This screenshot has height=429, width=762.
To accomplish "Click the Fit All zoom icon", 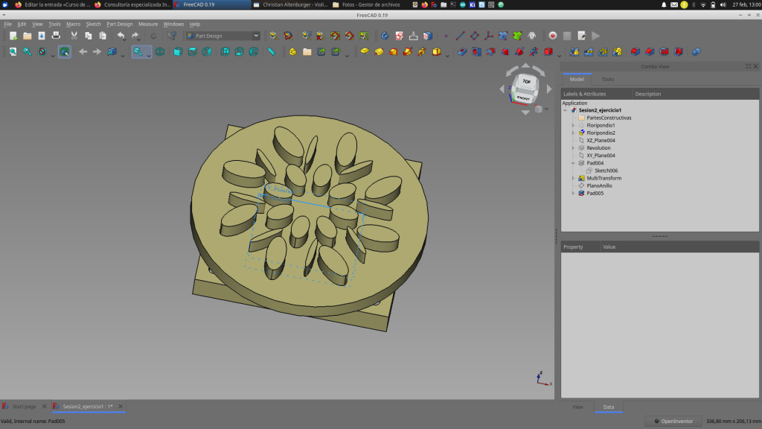I will 13,52.
